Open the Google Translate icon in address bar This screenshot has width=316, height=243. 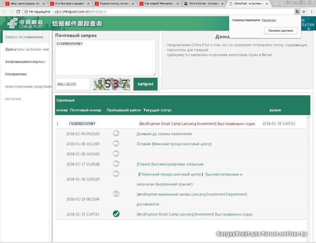point(297,12)
